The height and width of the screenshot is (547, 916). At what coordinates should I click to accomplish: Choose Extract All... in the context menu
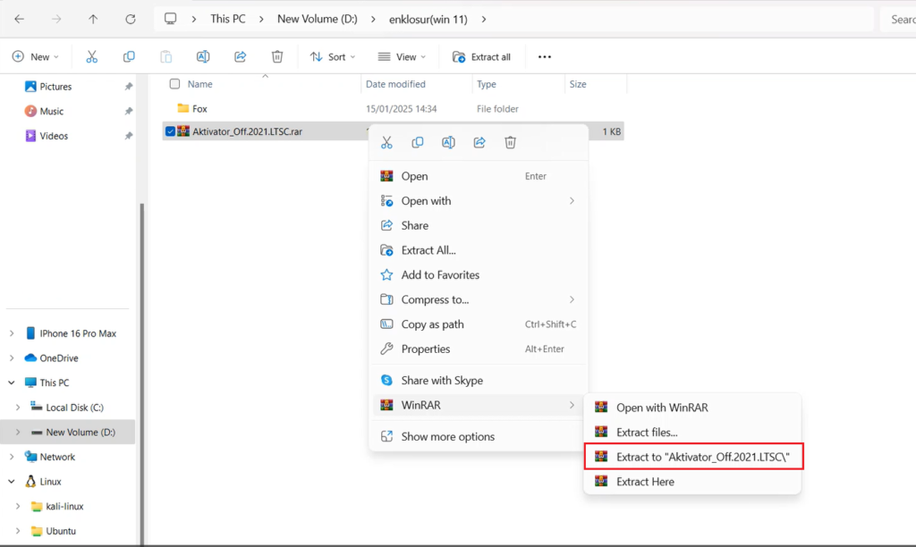[x=478, y=250]
